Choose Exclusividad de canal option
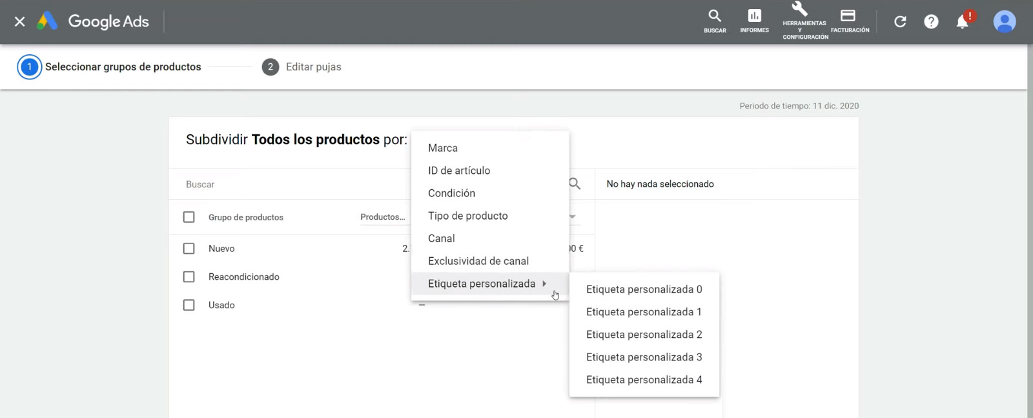 pyautogui.click(x=490, y=261)
